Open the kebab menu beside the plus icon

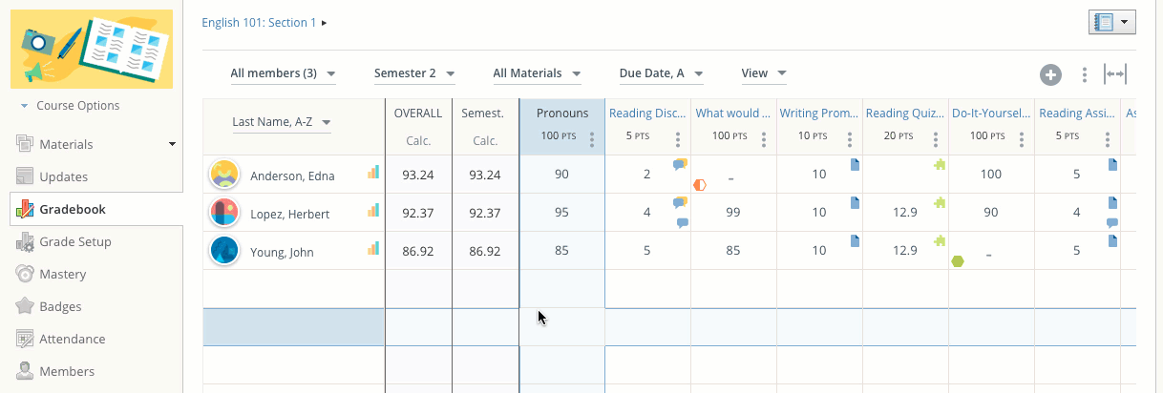(x=1084, y=75)
